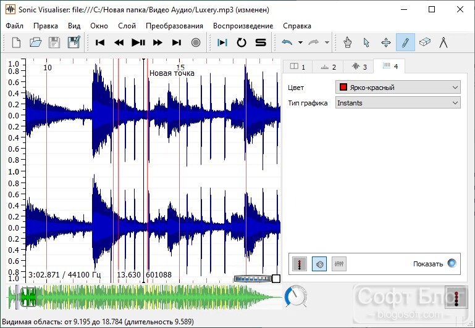Open the Тип графика dropdown
Viewport: 475px width, 328px height.
click(x=398, y=103)
